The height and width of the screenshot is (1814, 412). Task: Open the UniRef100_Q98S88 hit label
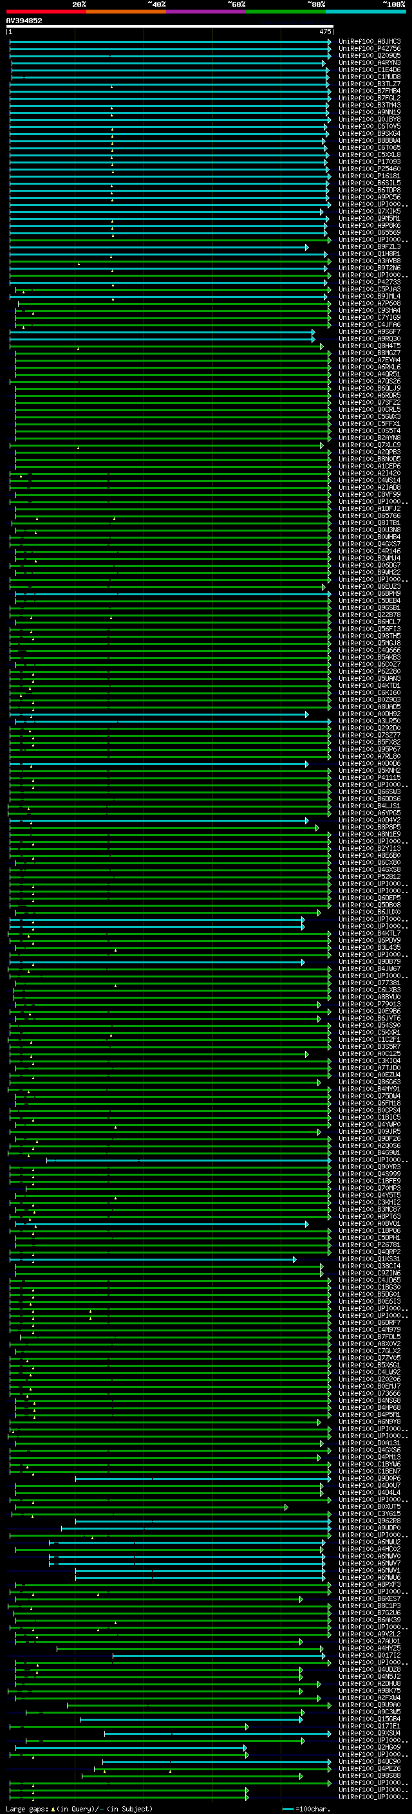coord(369,1775)
